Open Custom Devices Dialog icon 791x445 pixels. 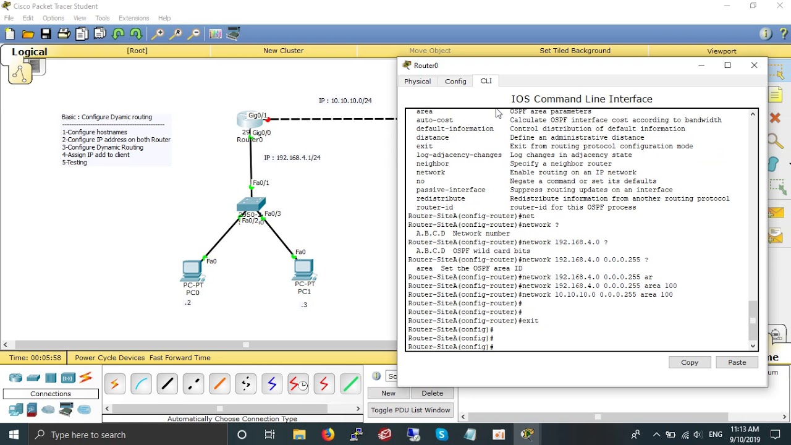[x=234, y=34]
